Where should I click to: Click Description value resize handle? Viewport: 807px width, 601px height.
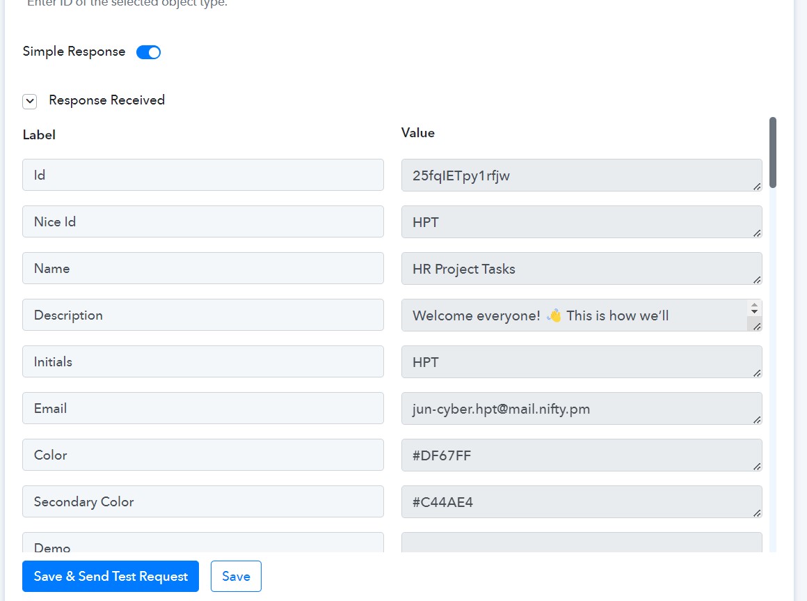(x=757, y=327)
